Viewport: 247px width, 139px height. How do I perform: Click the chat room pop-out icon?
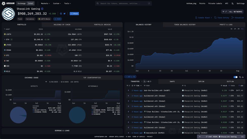[x=206, y=137]
